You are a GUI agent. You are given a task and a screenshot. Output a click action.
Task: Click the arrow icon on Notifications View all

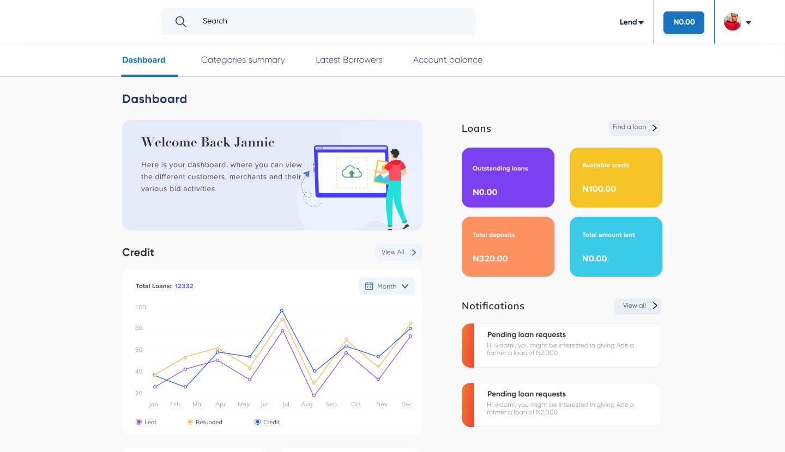click(655, 306)
